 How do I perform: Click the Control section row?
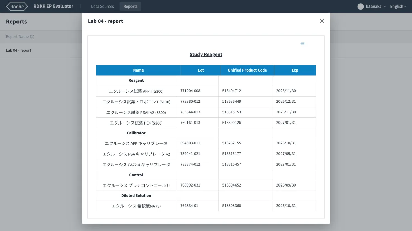[x=206, y=175]
